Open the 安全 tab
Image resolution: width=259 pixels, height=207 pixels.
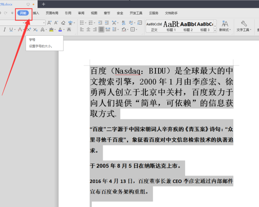click(120, 13)
